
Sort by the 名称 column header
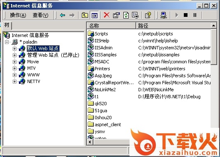coord(111,25)
